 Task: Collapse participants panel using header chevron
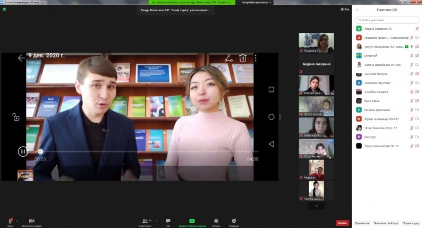357,10
